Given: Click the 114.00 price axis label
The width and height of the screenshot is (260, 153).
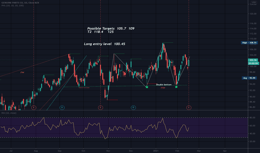Looking at the screenshot, I should 253,28.
